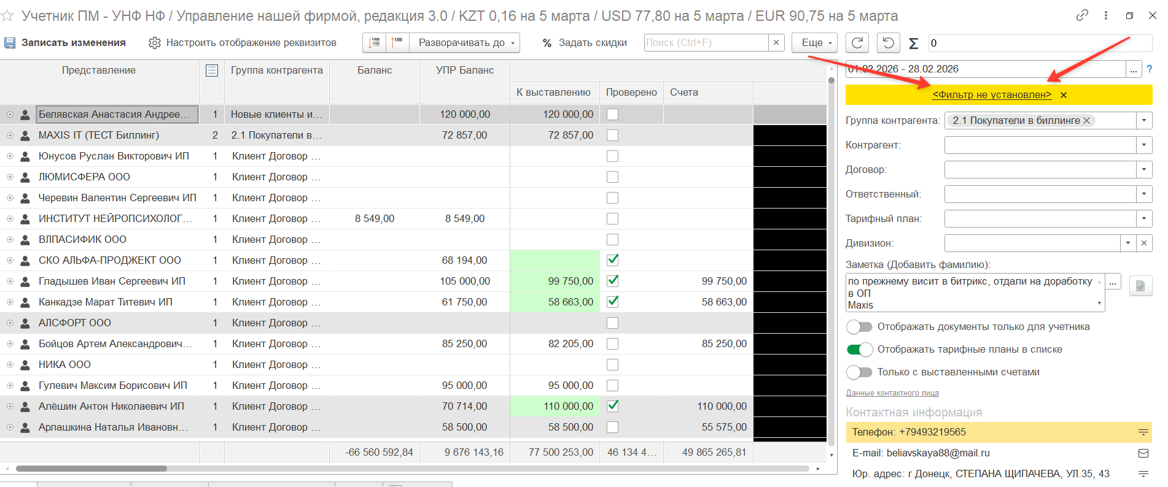Image resolution: width=1168 pixels, height=487 pixels.
Task: Disable 'Отображать тарифные планы в списке' toggle
Action: (859, 350)
